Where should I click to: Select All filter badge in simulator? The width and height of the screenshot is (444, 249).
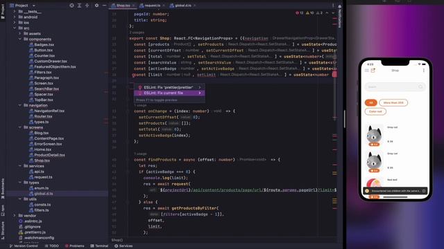click(371, 103)
